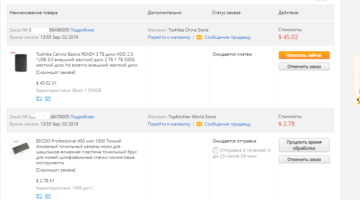Send message to Toshiba seller via Сообщение продавцу

click(x=228, y=37)
